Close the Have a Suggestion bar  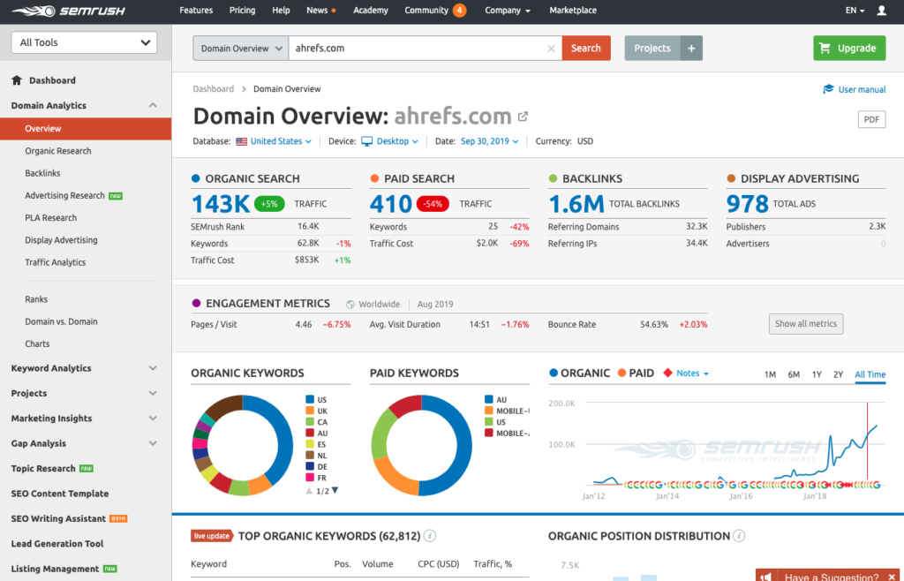click(x=892, y=577)
